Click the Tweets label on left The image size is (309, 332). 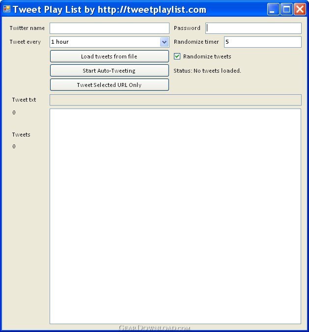(21, 135)
